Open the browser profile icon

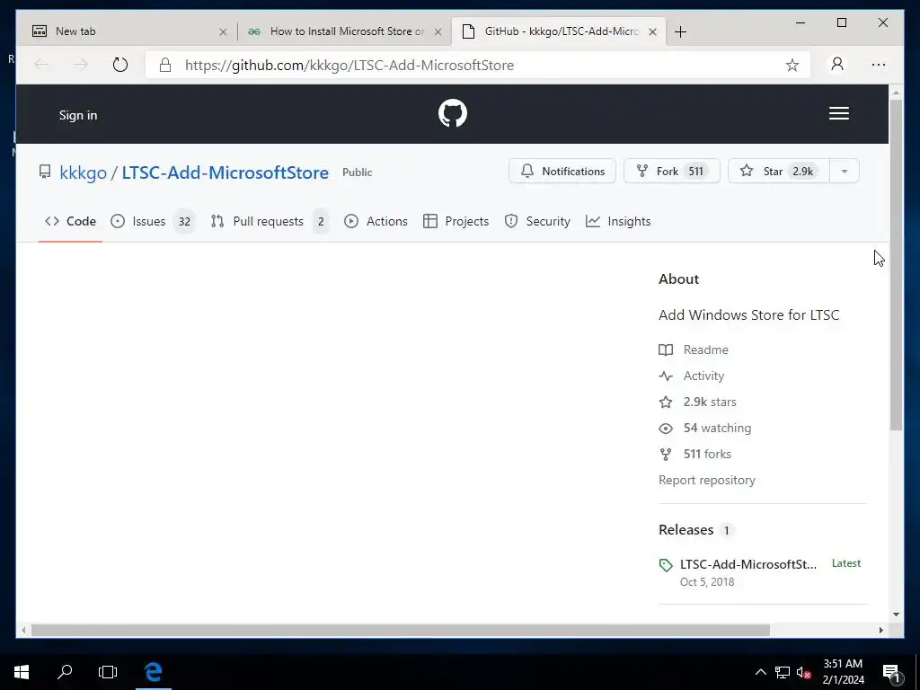pos(837,64)
